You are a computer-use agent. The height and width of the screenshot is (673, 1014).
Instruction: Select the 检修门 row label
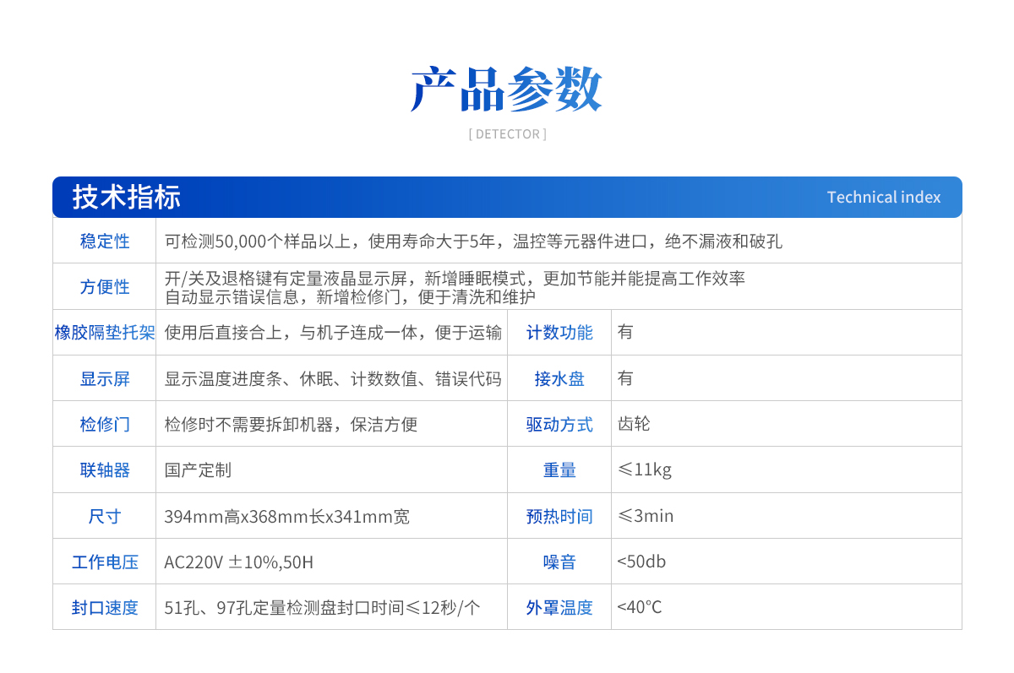coord(105,425)
